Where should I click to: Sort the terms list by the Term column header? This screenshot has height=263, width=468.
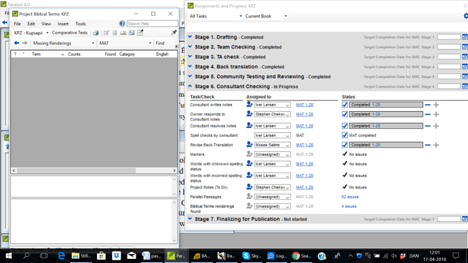click(47, 54)
